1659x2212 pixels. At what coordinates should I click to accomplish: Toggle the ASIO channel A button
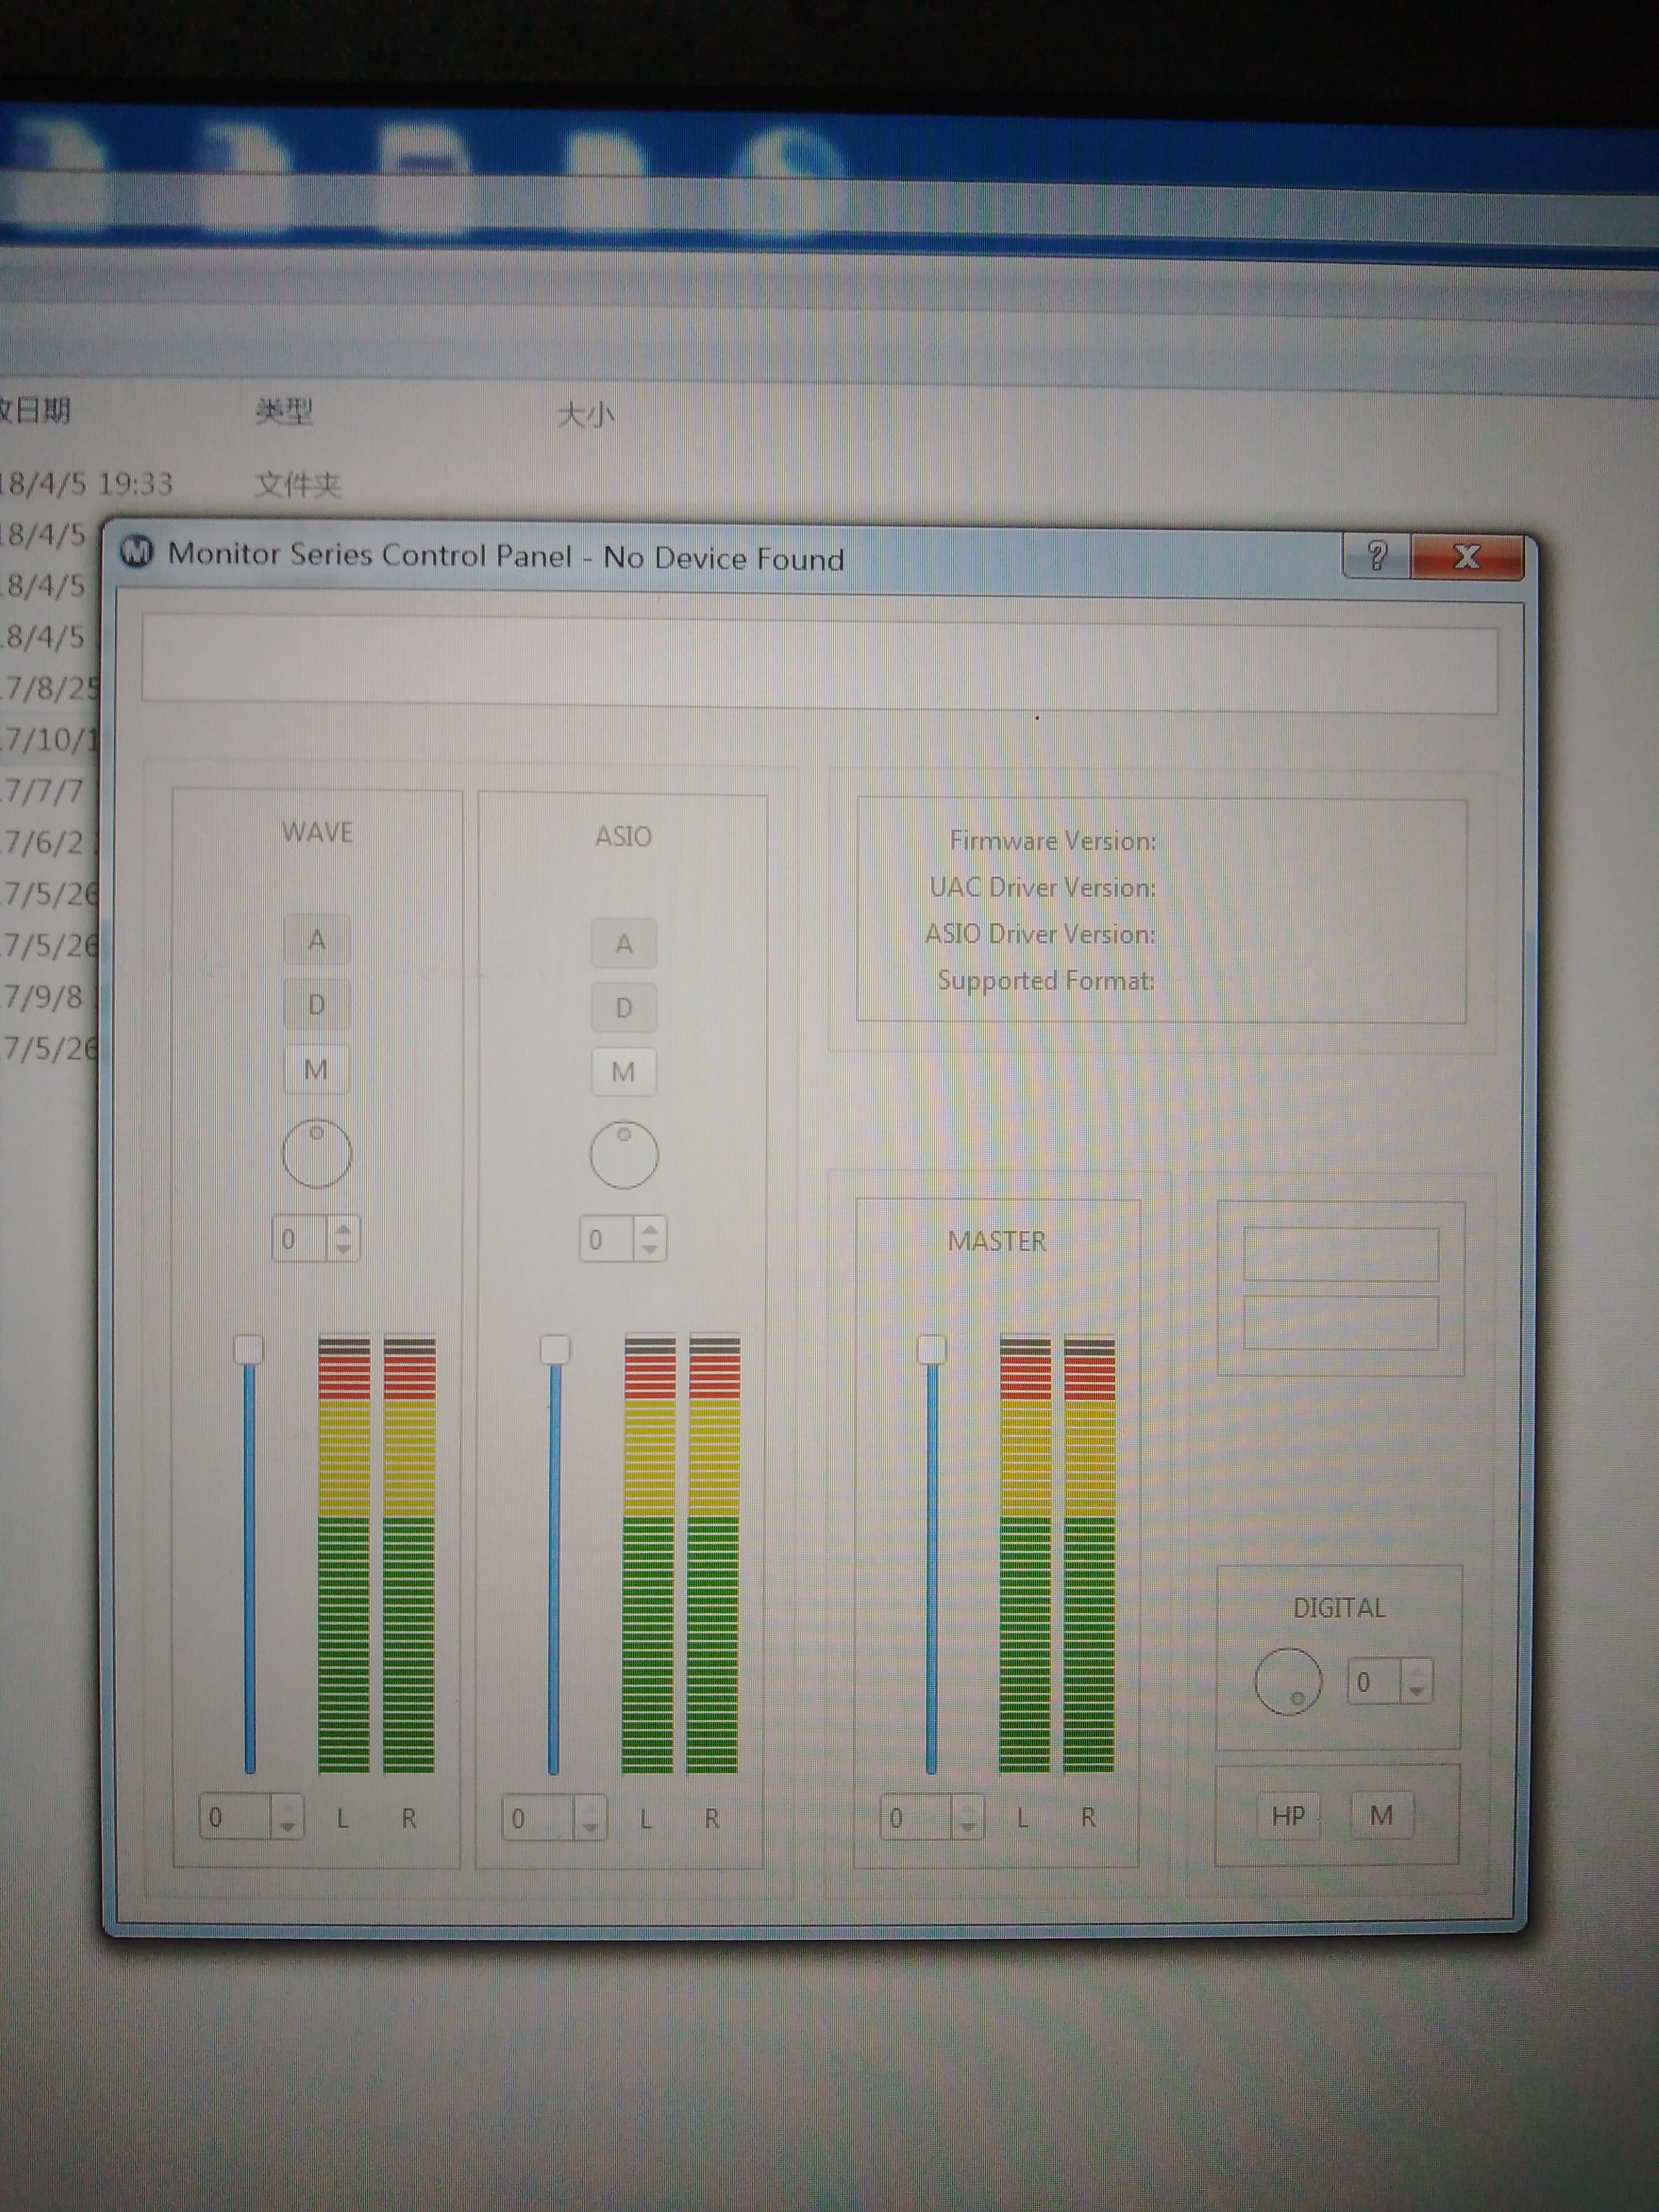(624, 943)
